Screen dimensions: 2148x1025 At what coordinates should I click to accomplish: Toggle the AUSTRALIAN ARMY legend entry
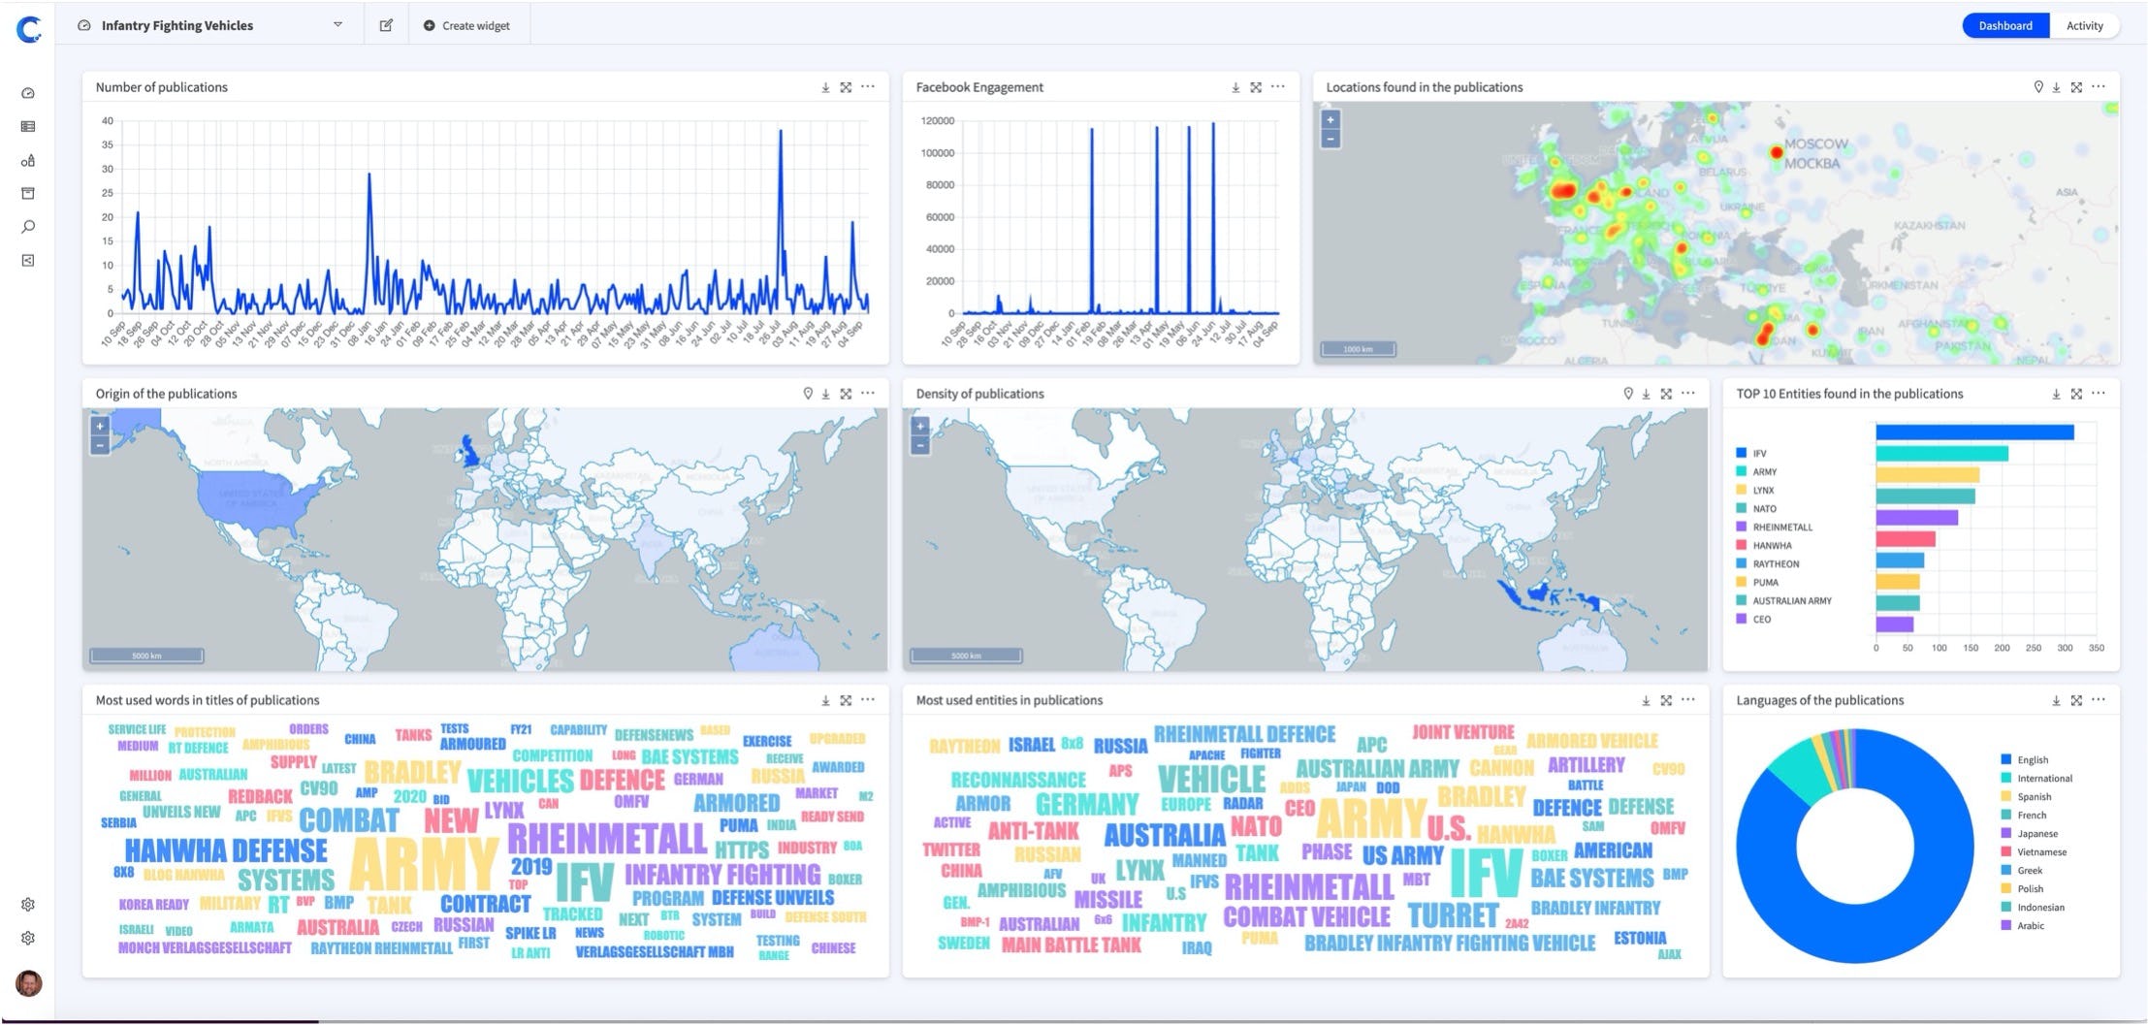click(1783, 600)
